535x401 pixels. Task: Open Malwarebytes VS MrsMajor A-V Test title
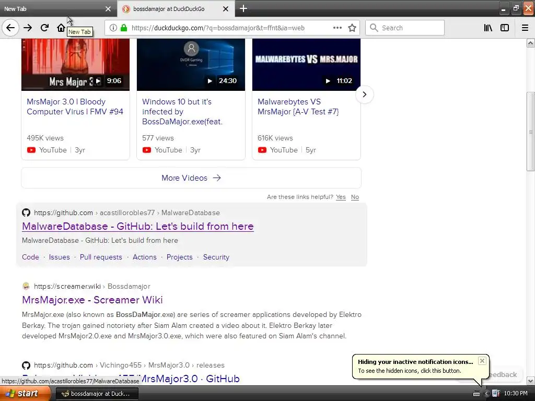298,107
